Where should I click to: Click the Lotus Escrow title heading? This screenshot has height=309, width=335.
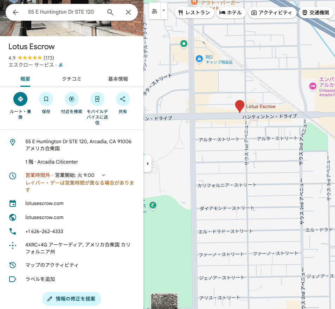pos(32,46)
